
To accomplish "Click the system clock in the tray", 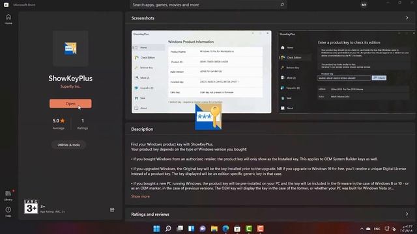I will pos(407,229).
